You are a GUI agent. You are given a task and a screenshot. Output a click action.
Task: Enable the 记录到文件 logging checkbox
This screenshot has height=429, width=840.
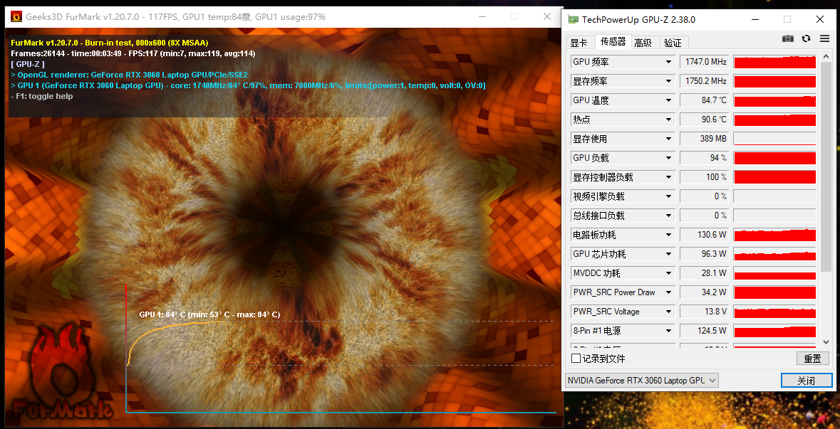tap(576, 358)
